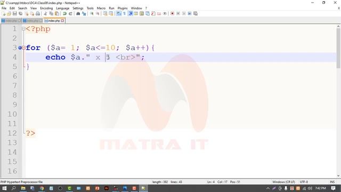The height and width of the screenshot is (192, 341).
Task: Click the taskbar search magnifier
Action: 13,188
